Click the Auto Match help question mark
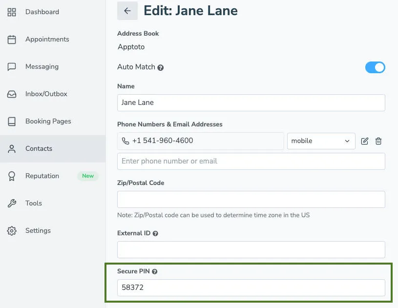The height and width of the screenshot is (308, 398). (161, 67)
